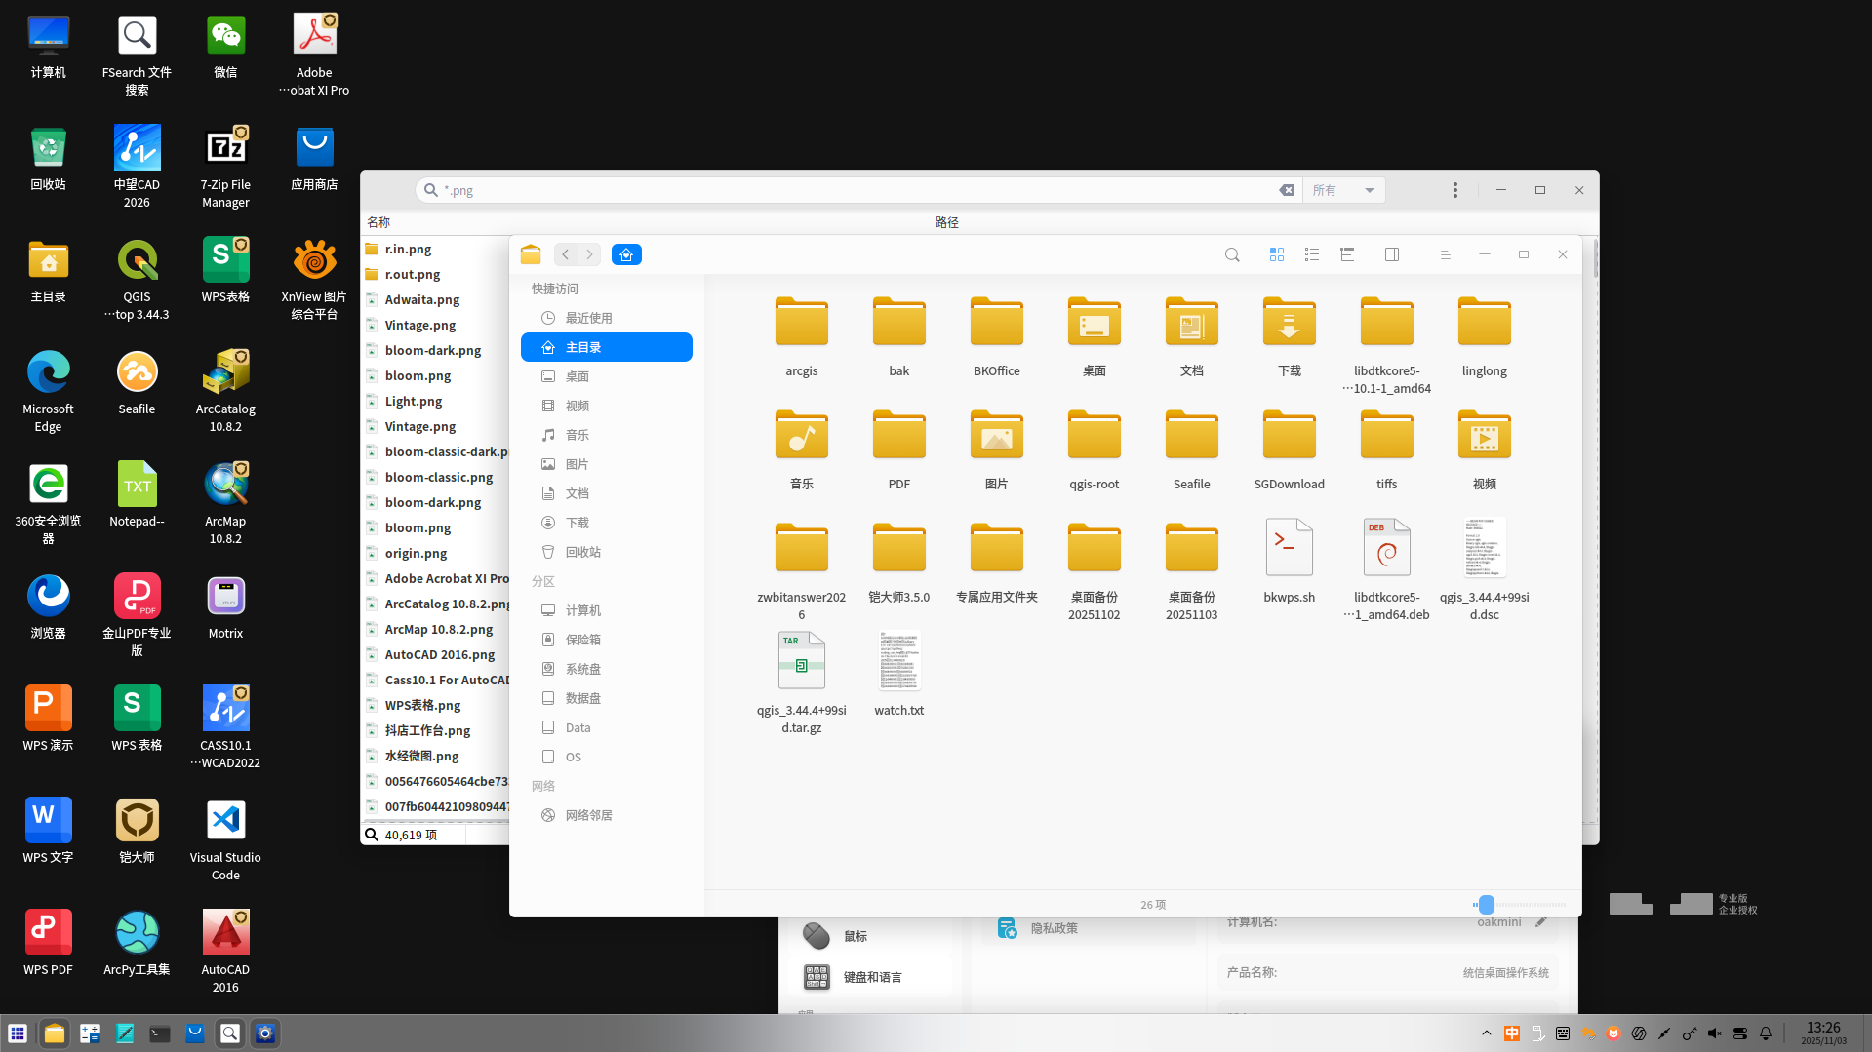The width and height of the screenshot is (1872, 1052).
Task: Open the launcher menu in the taskbar
Action: click(x=18, y=1033)
